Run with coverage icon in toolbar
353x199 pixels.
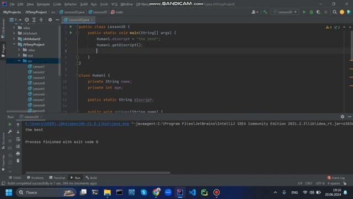pyautogui.click(x=318, y=12)
